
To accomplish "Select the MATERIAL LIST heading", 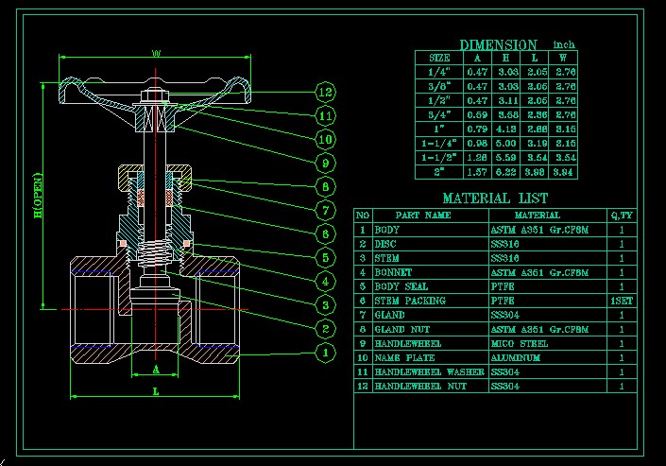I will tap(494, 198).
